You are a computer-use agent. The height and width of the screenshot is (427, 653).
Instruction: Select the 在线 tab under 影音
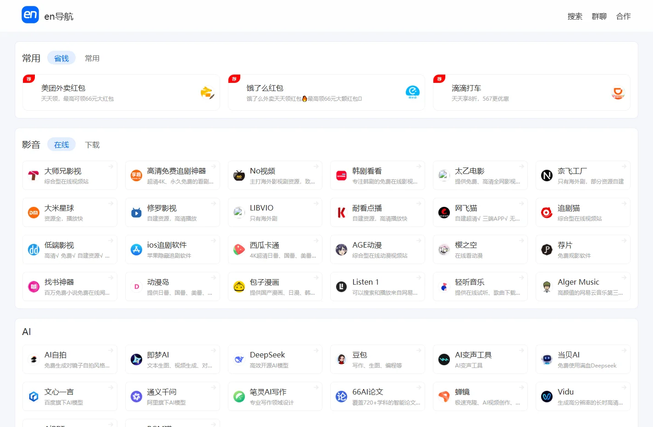tap(61, 145)
